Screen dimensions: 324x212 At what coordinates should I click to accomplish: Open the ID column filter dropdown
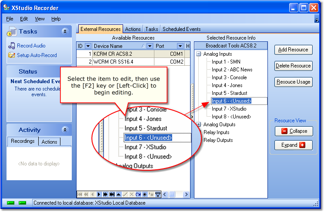tap(88, 46)
